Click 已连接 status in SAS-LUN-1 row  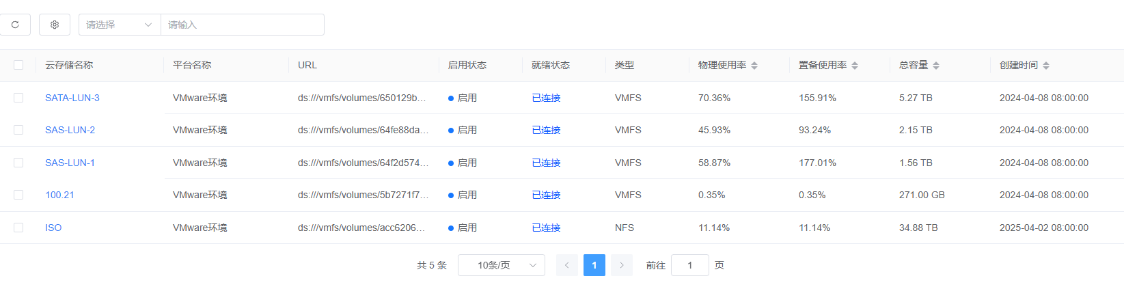pos(546,163)
